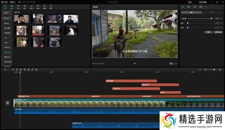Open the Audio (音频) panel icon
This screenshot has height=130, width=225.
click(11, 6)
